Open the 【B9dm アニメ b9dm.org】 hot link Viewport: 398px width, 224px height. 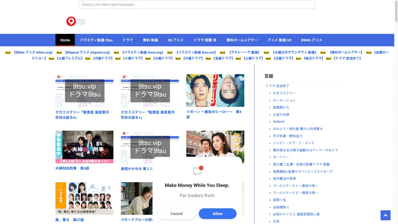(33, 52)
